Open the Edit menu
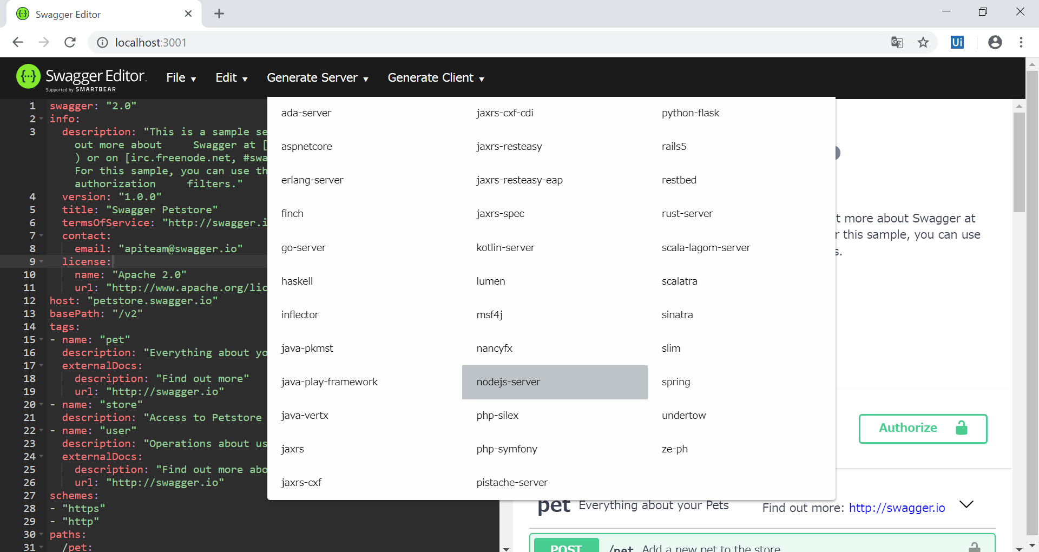1039x552 pixels. coord(231,77)
